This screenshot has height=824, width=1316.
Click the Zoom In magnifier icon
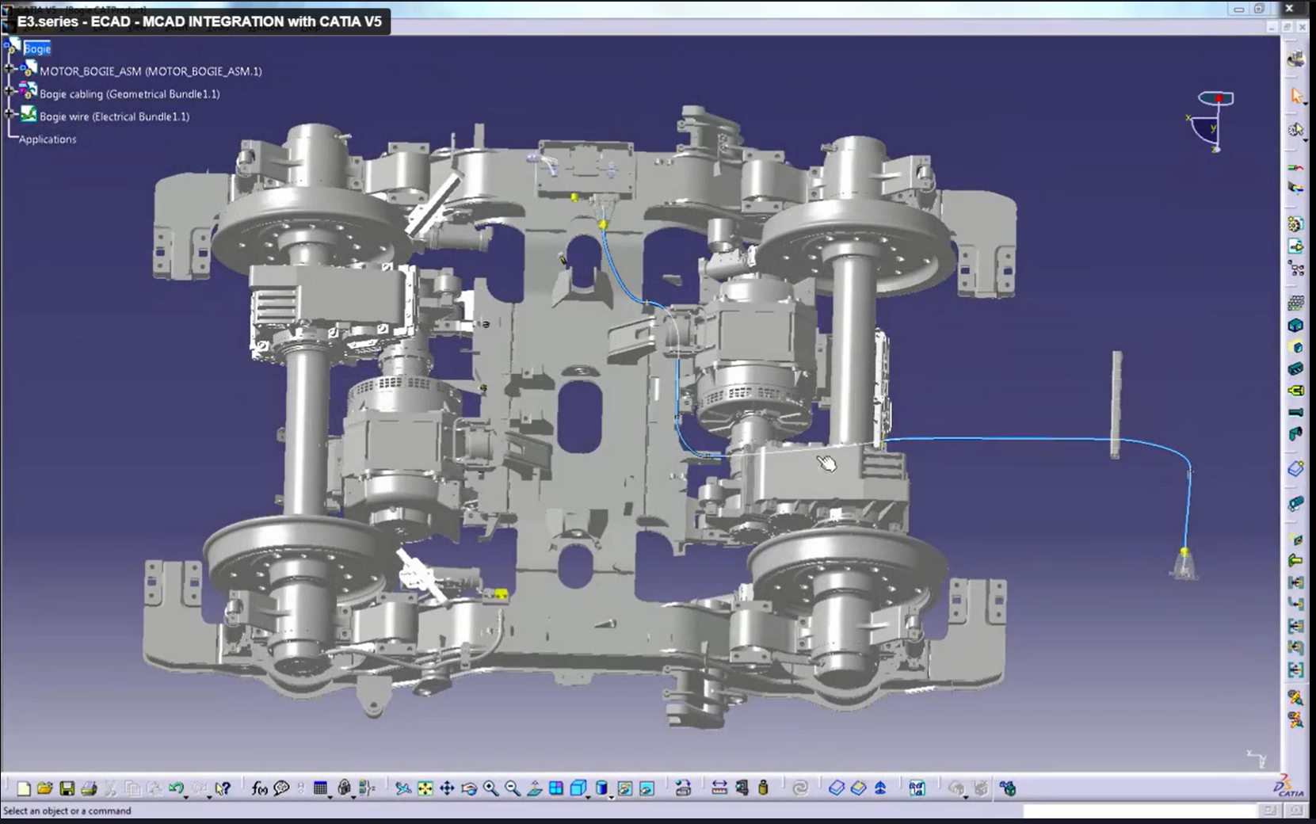pyautogui.click(x=490, y=788)
